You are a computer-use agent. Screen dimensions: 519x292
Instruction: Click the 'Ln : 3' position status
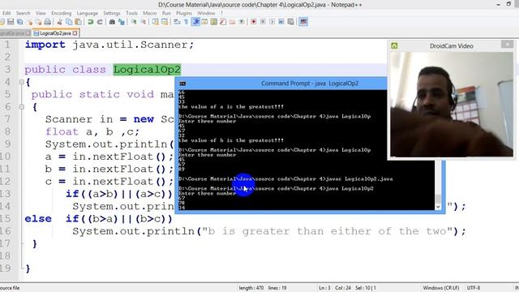(x=324, y=288)
